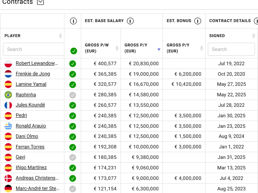Image resolution: width=258 pixels, height=193 pixels.
Task: Click green verified check for Frenkie de Jong
Action: tap(73, 74)
